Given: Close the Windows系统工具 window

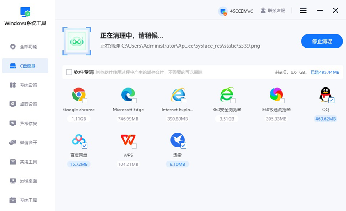Looking at the screenshot, I should 335,10.
